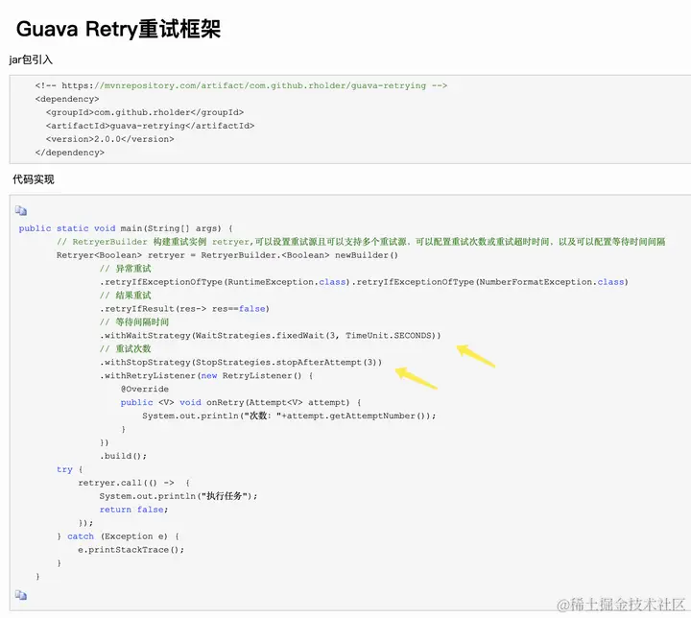The image size is (691, 618).
Task: Click the 'System.out.println("次数:' line
Action: (289, 416)
